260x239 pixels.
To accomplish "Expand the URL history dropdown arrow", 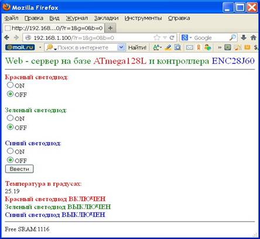I will 165,37.
